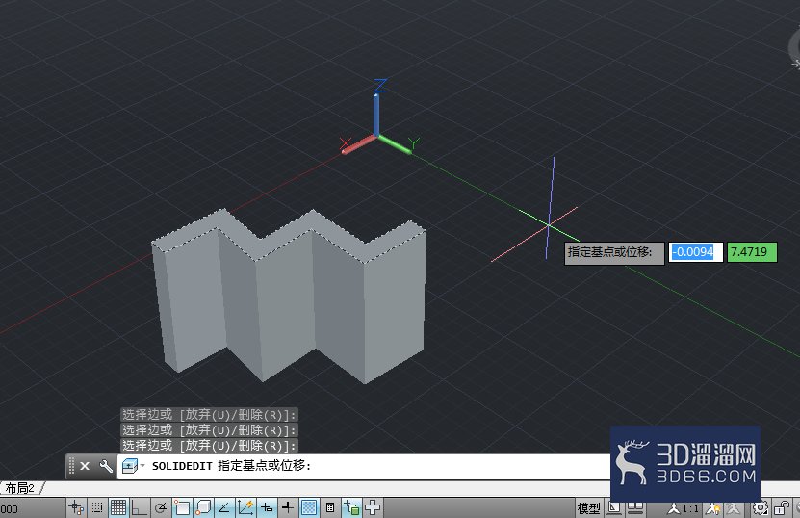Expand recent commands dropdown arrow

pos(142,465)
